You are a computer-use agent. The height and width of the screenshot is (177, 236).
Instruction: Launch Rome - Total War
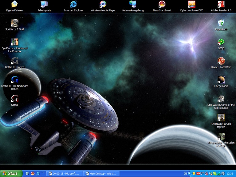pyautogui.click(x=221, y=61)
